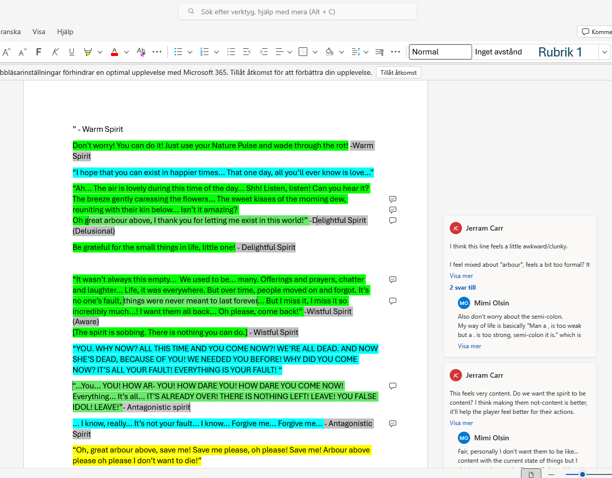Insert a numbered list
The image size is (612, 478).
coord(205,52)
